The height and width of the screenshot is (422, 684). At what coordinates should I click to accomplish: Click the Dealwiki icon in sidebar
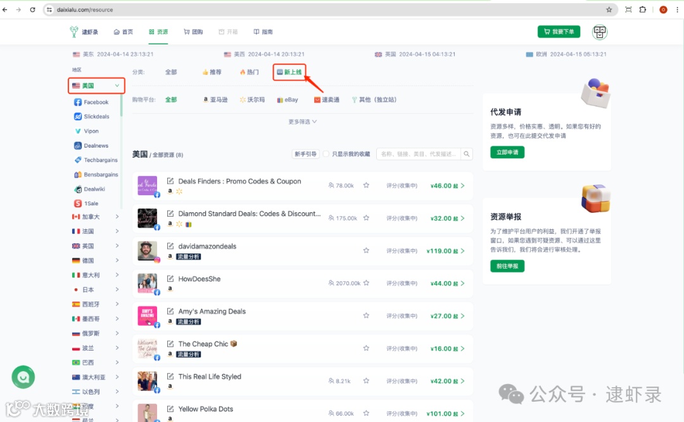(x=78, y=189)
